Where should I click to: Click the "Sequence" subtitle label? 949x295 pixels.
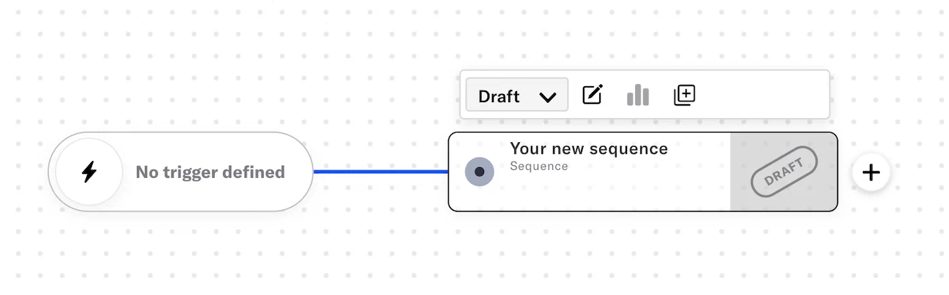pos(539,166)
